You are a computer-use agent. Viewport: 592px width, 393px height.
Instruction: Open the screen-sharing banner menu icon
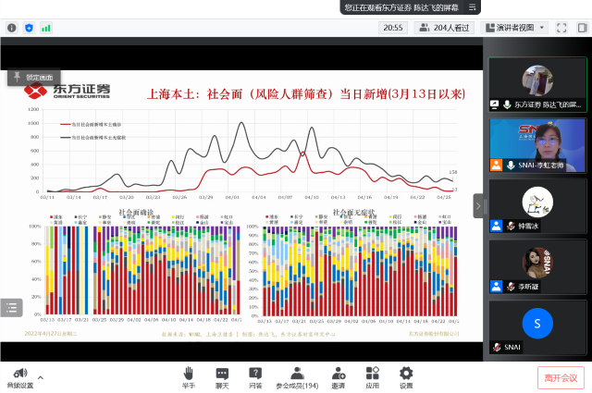(473, 6)
